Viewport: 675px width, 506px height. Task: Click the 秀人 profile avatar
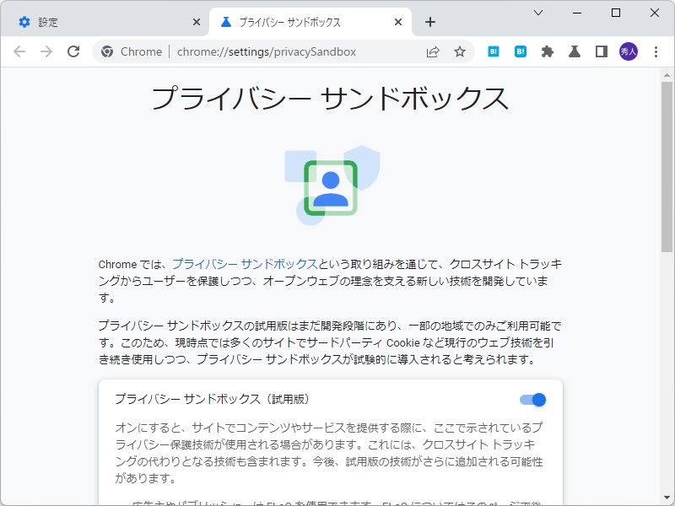[x=629, y=51]
